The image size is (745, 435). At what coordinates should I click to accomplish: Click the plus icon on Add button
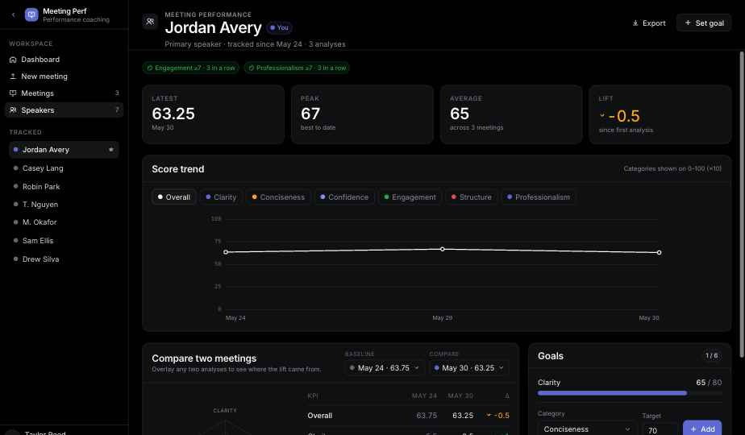tap(693, 429)
